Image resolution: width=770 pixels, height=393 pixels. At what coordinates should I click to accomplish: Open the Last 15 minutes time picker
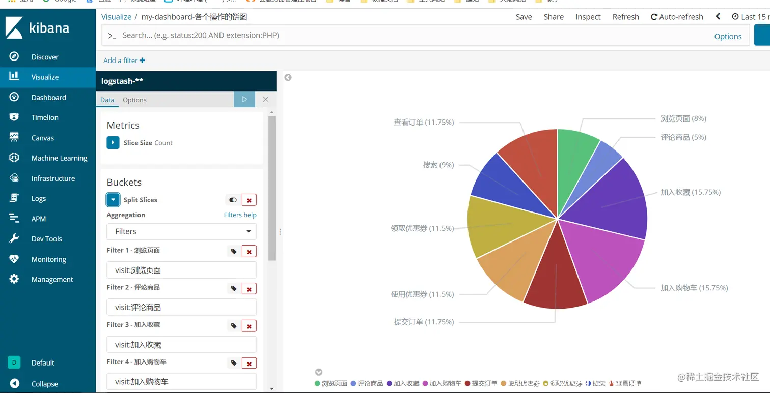pyautogui.click(x=750, y=17)
